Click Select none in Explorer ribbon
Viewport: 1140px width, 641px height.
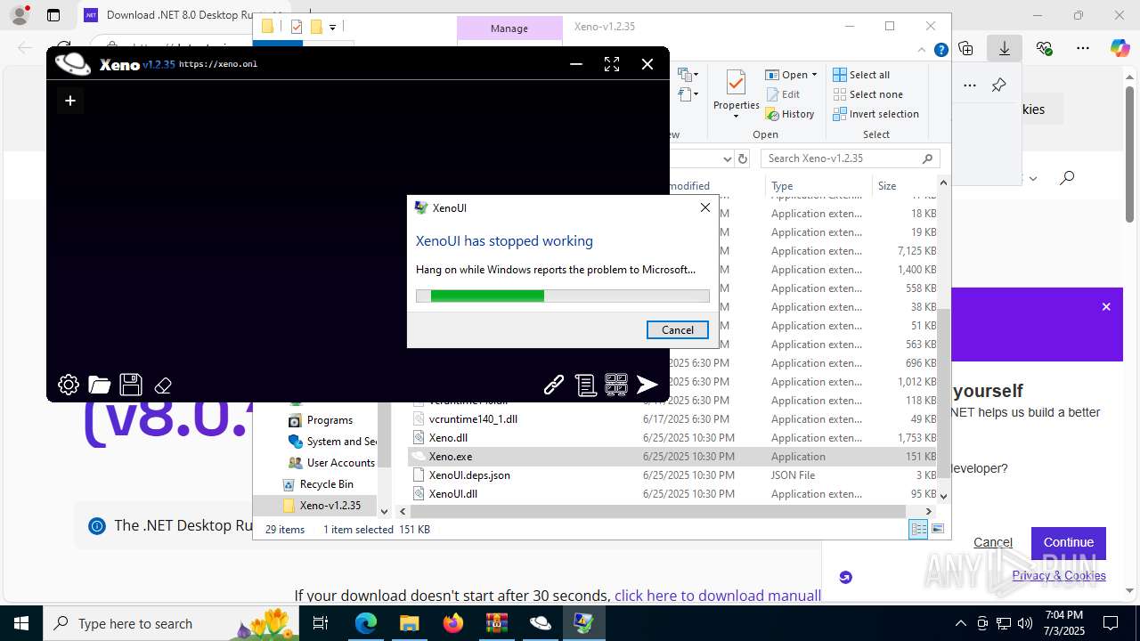867,94
